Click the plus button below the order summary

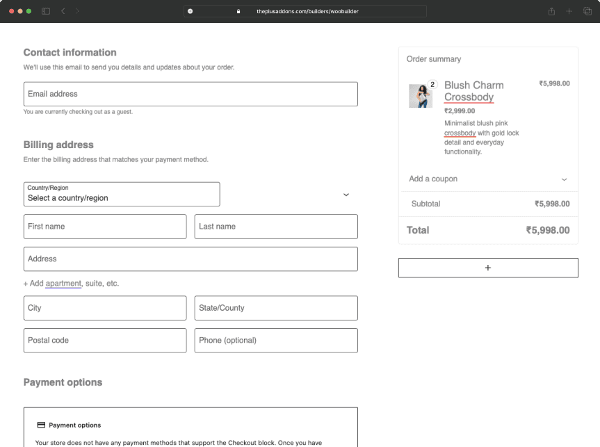[487, 268]
